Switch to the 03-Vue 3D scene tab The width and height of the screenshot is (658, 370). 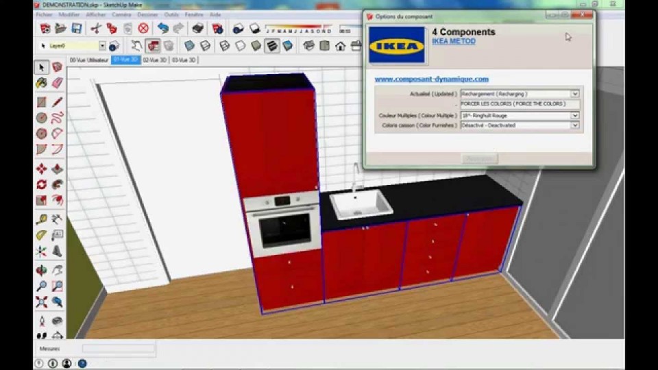tap(184, 60)
